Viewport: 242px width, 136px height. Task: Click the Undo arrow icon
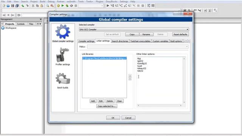coord(23,6)
